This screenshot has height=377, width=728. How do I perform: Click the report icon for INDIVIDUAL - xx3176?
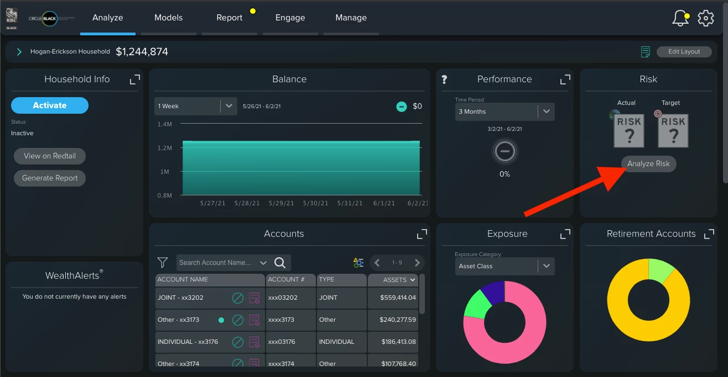point(254,342)
